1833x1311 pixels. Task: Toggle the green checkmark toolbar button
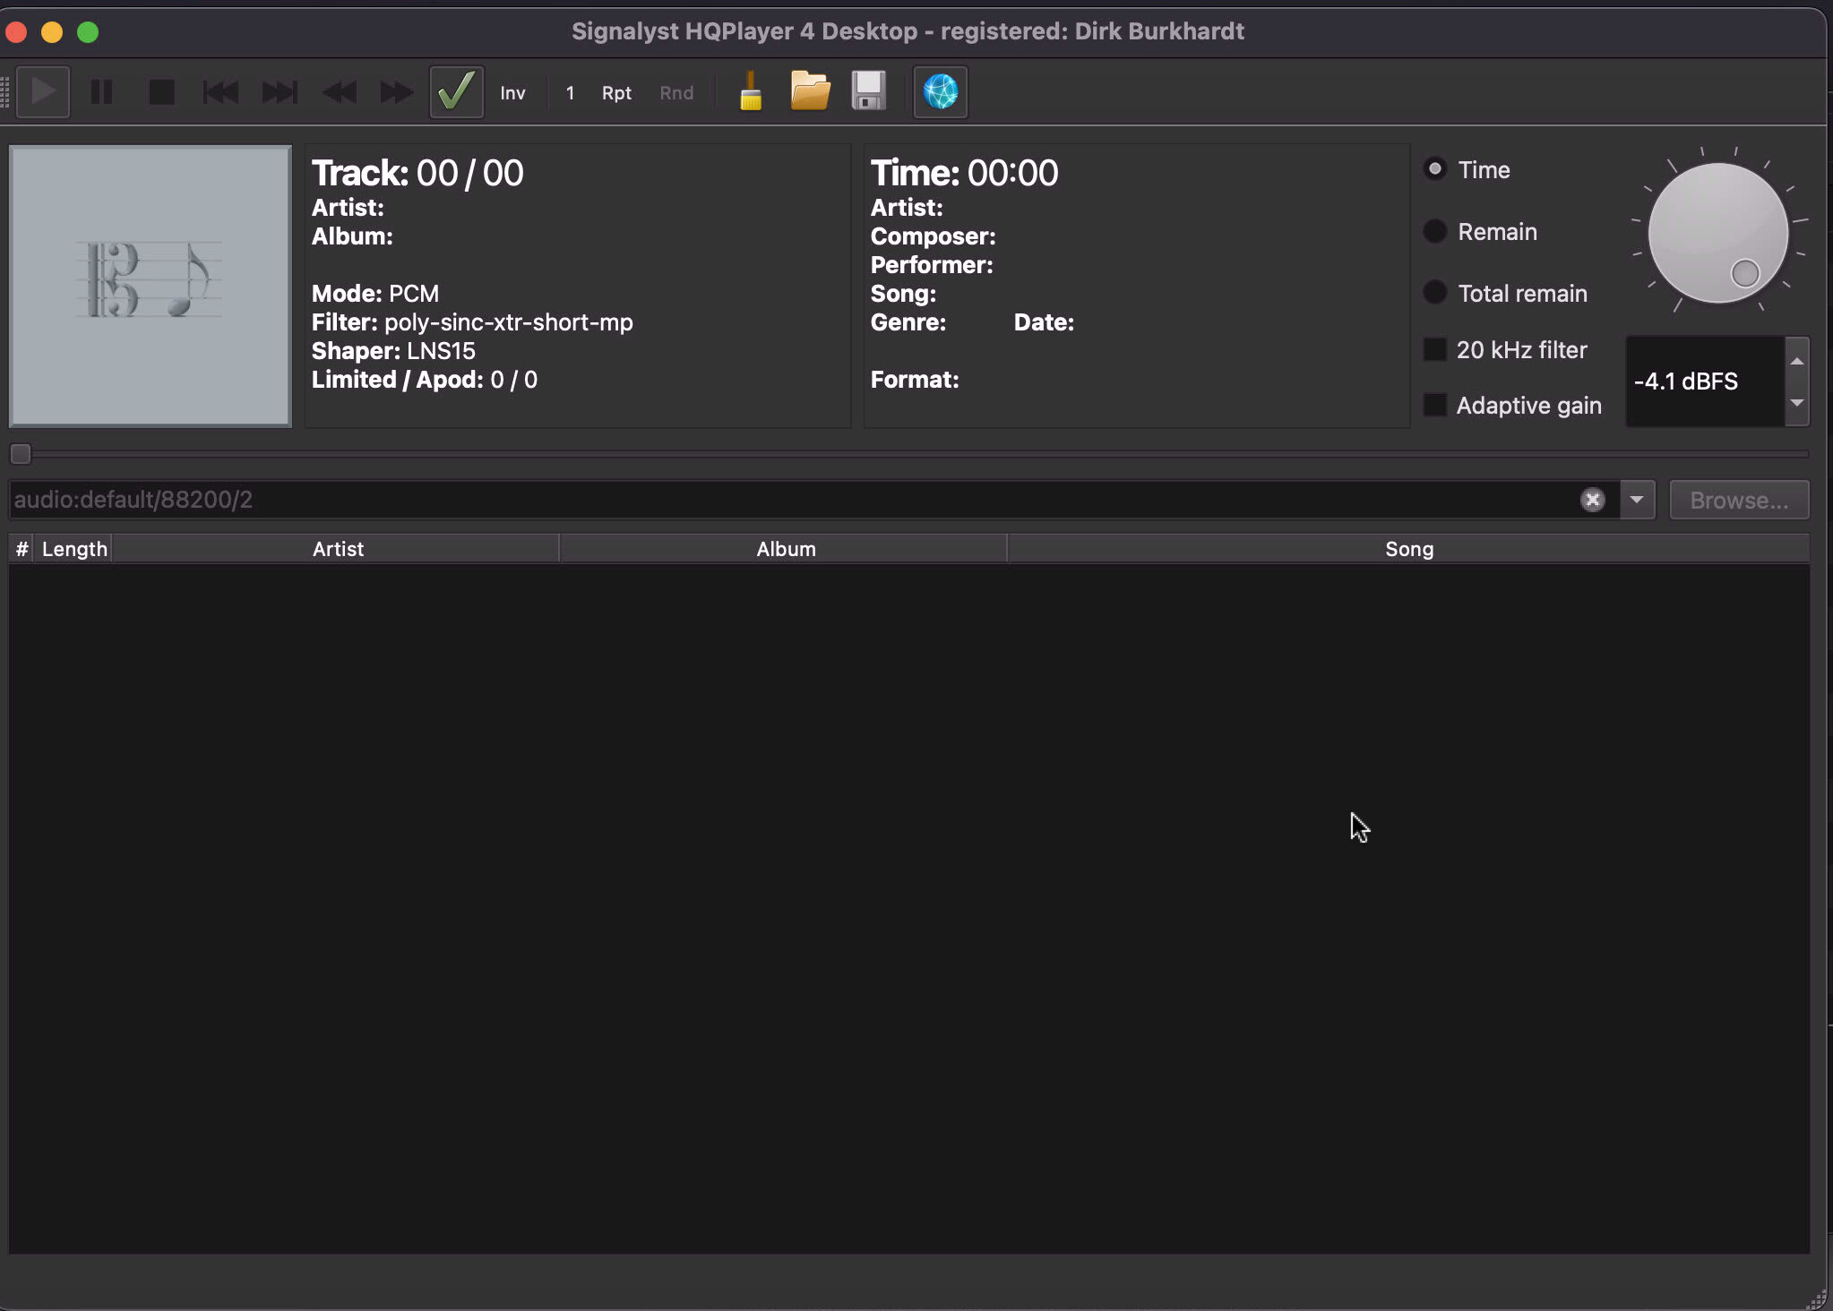pyautogui.click(x=457, y=92)
